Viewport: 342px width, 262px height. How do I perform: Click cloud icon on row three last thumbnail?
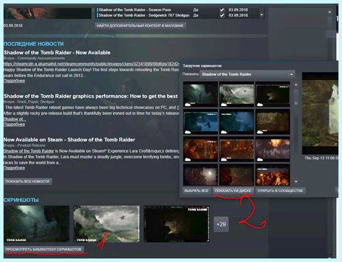click(x=260, y=159)
